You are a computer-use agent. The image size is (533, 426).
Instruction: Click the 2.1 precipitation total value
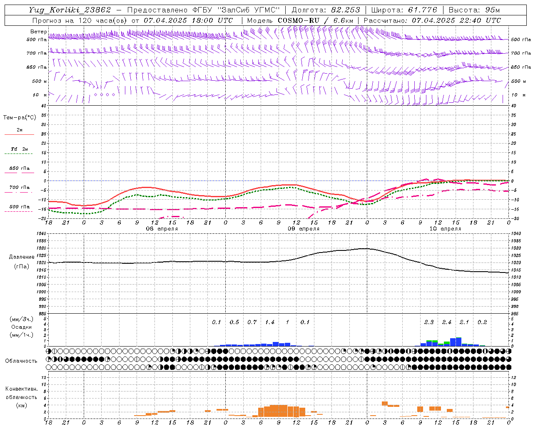[464, 322]
